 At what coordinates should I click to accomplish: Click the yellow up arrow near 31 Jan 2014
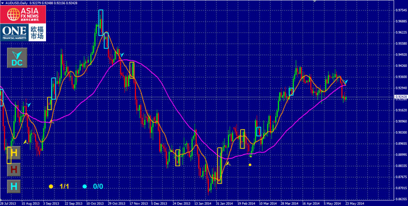228,164
